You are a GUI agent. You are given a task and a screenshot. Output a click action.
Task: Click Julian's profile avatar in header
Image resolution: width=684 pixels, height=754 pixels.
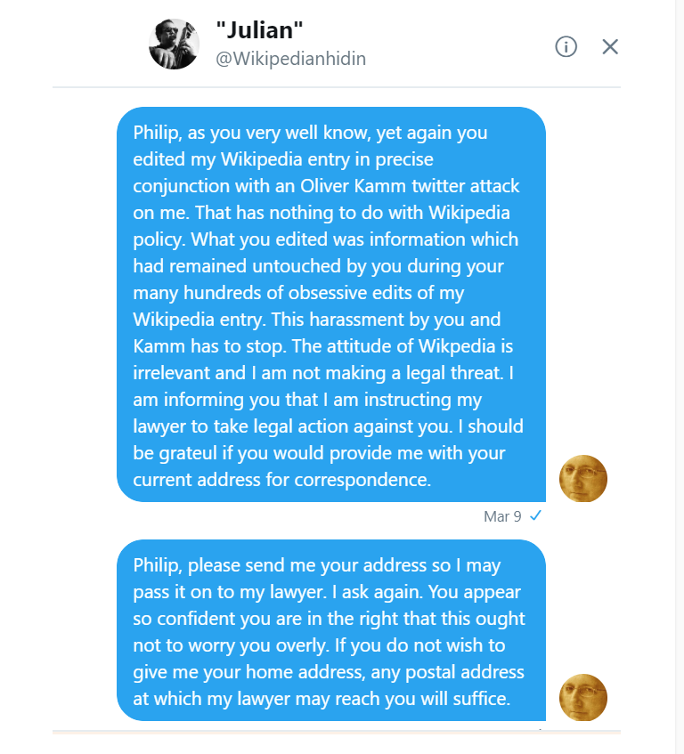pyautogui.click(x=174, y=45)
